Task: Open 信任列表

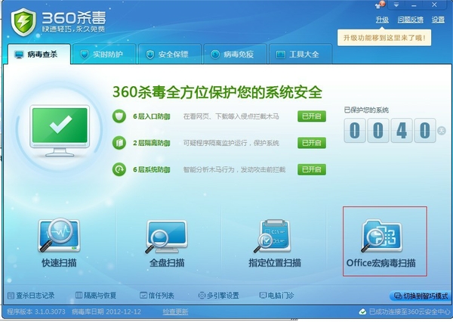Action: pos(157,296)
